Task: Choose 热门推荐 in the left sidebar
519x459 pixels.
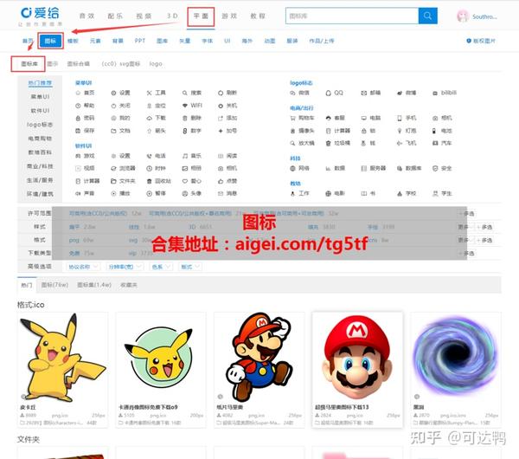Action: (x=40, y=83)
